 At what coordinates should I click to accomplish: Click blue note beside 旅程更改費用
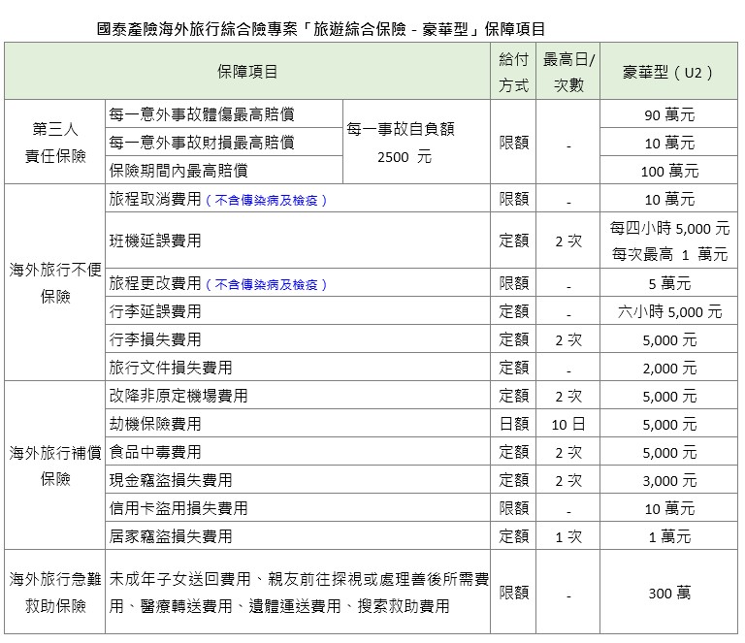tap(266, 284)
